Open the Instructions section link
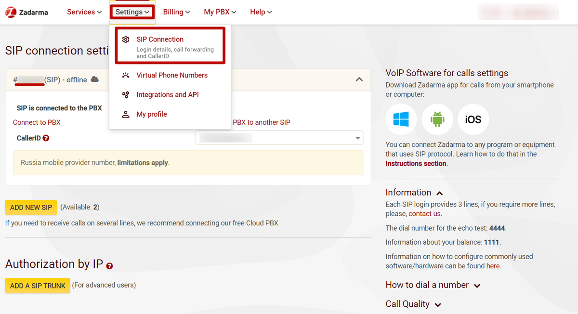This screenshot has height=314, width=578. (x=416, y=163)
